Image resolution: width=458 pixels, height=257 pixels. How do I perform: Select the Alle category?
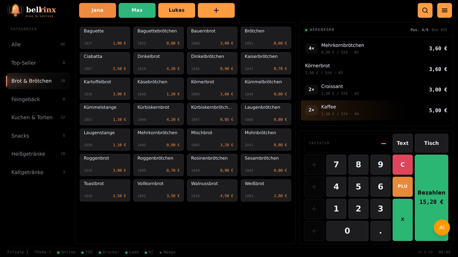point(38,44)
